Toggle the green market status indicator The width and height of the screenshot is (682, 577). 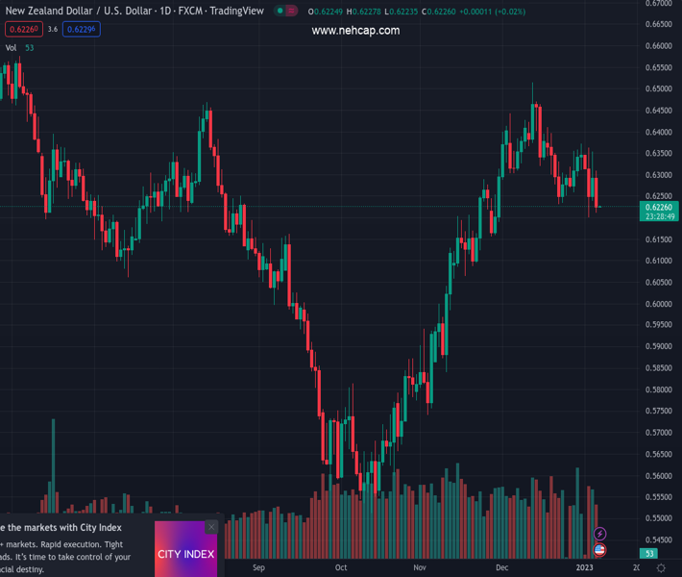pos(281,11)
